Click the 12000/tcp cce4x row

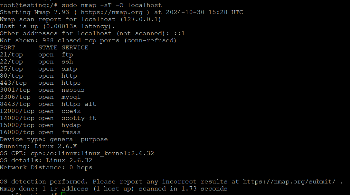pos(40,111)
